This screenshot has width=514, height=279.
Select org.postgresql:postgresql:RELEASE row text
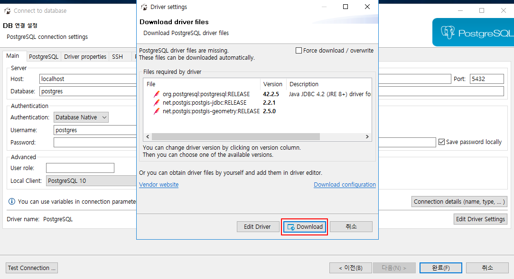(206, 94)
